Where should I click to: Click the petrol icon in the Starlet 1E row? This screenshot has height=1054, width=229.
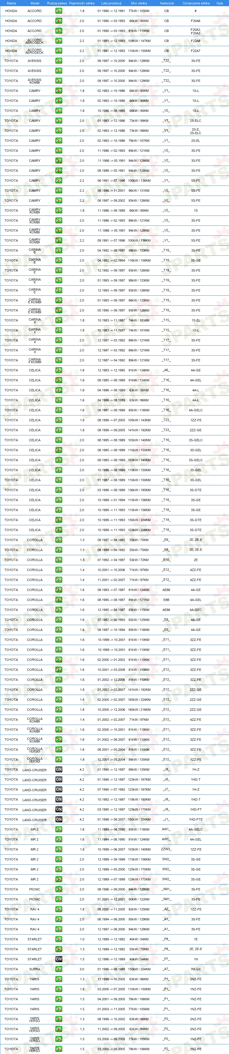[x=59, y=939]
